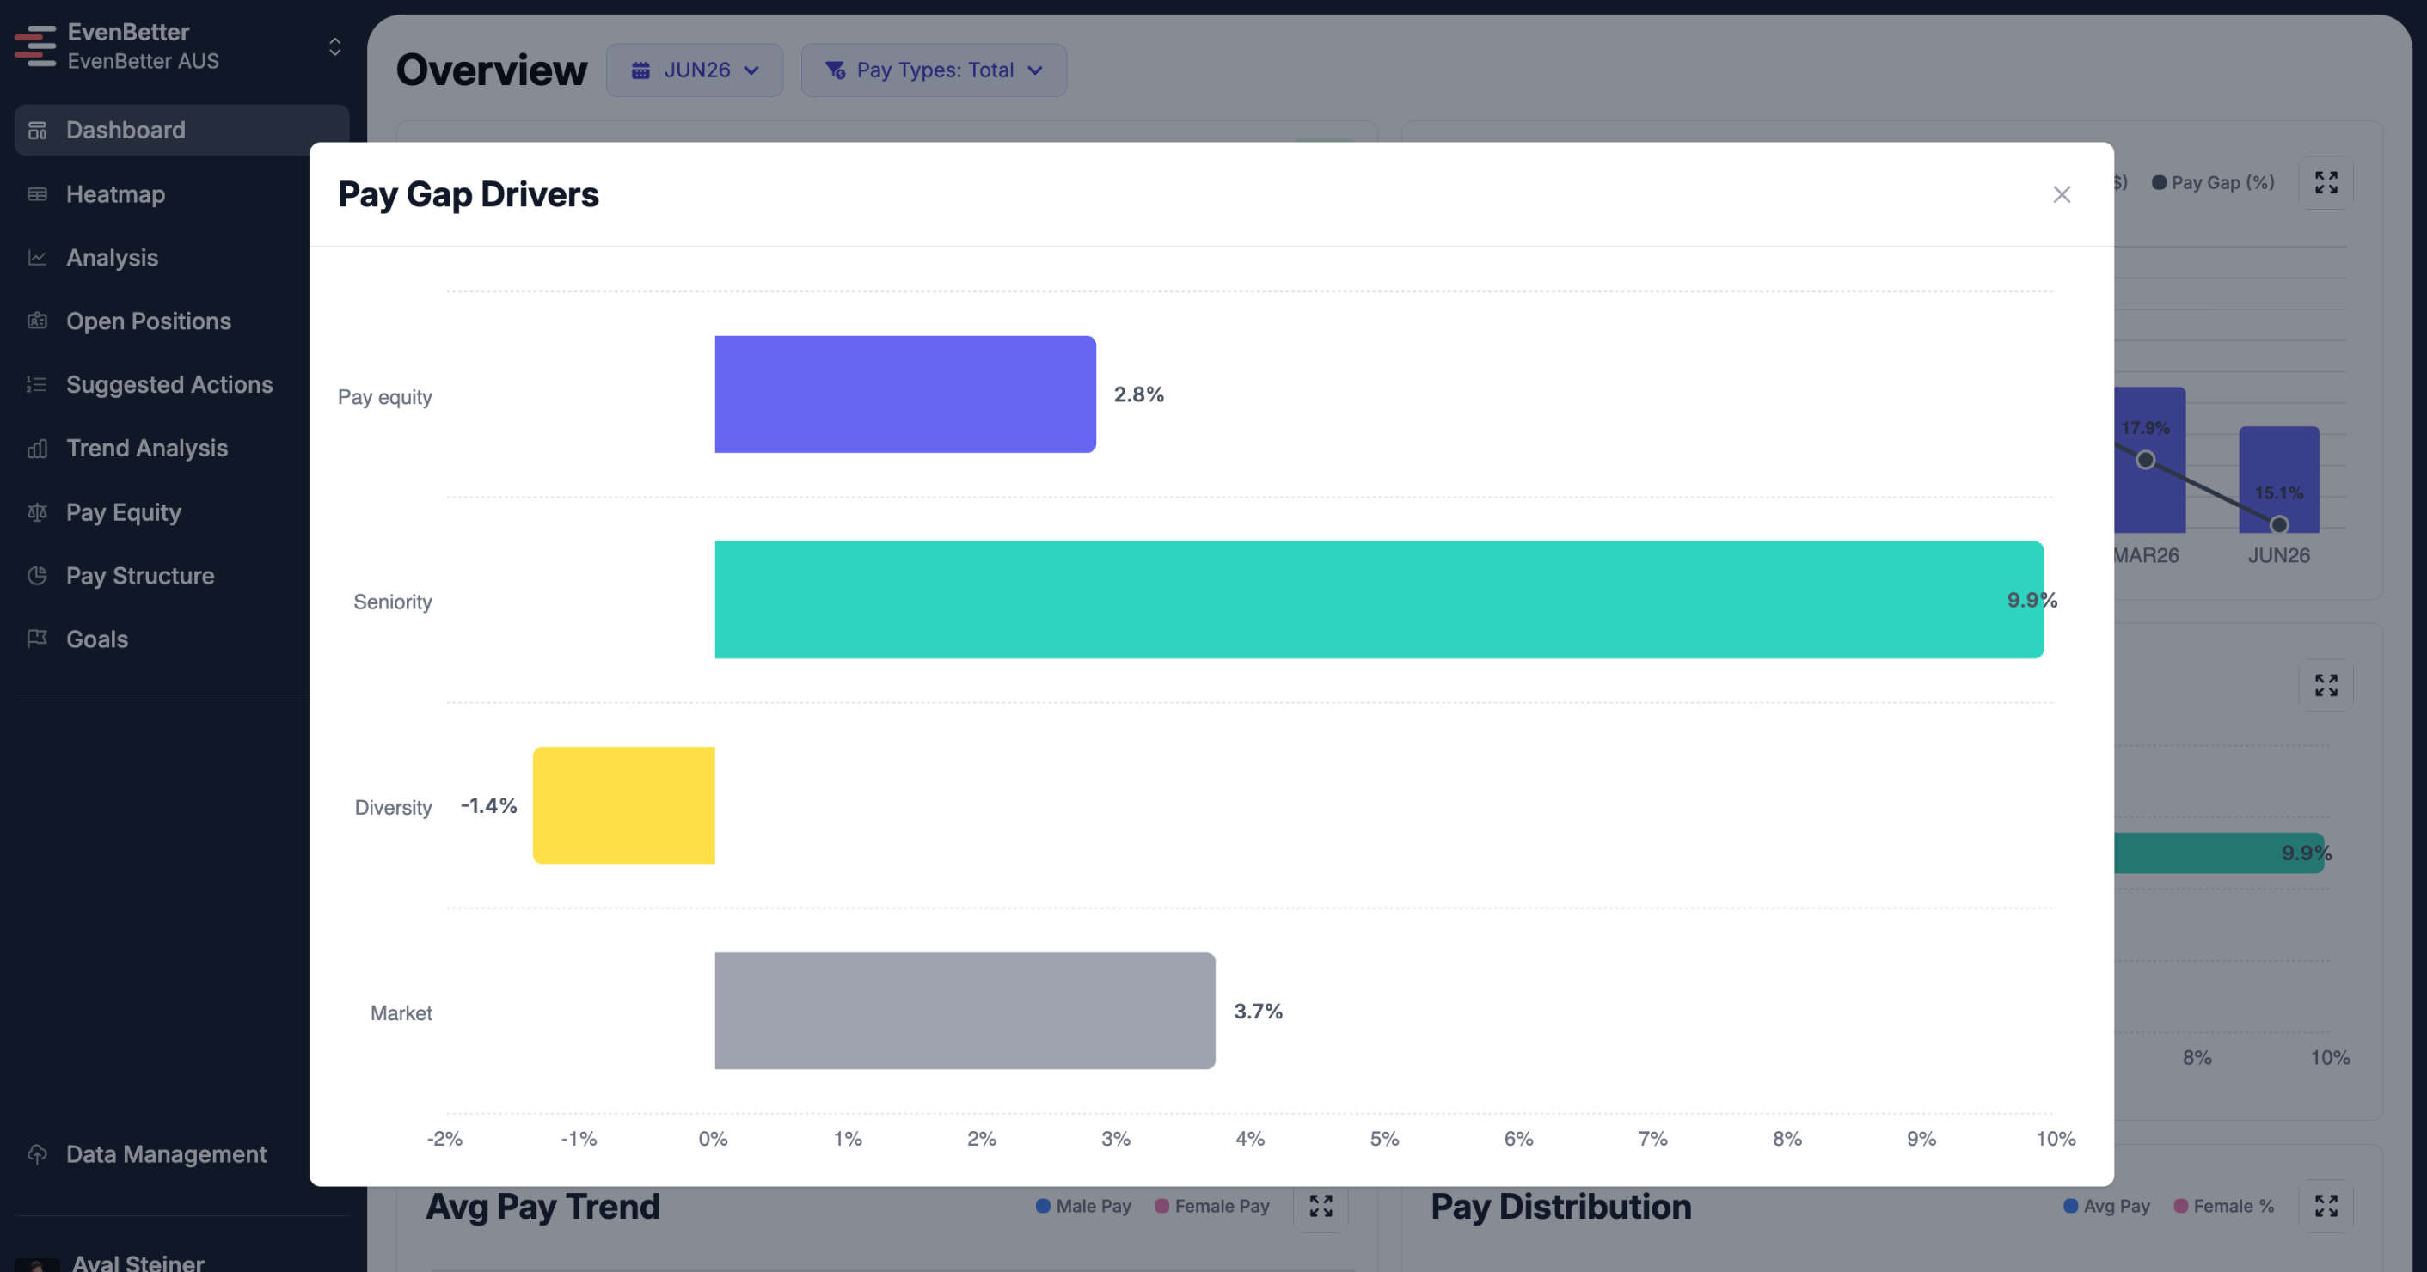
Task: Click the EvenBetter logo icon
Action: [x=36, y=46]
